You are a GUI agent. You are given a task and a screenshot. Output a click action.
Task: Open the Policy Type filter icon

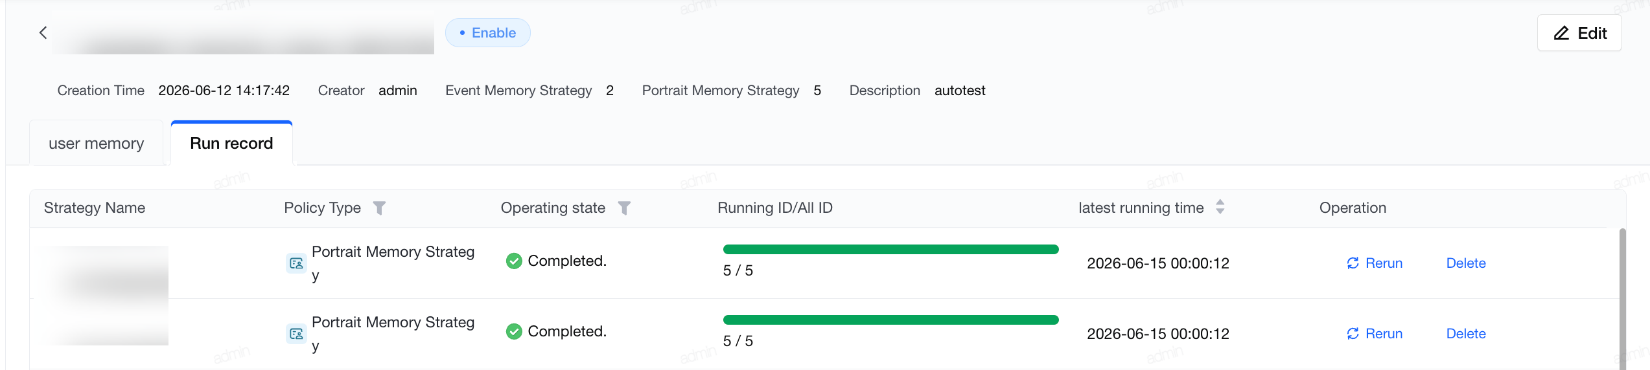[379, 208]
